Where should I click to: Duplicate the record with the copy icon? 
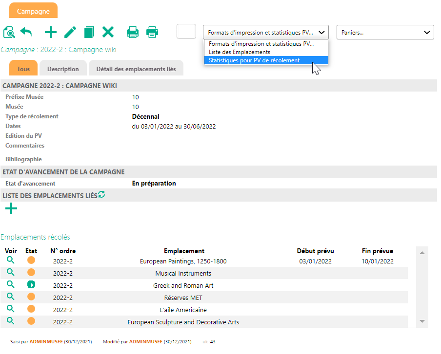[89, 33]
